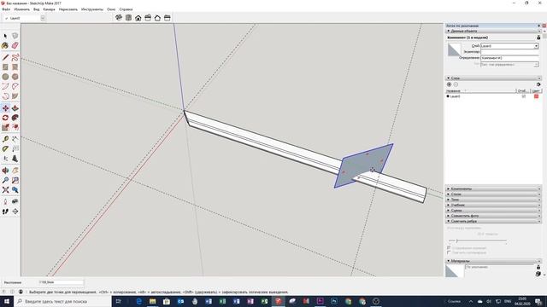Image resolution: width=547 pixels, height=307 pixels.
Task: Switch to Front view house icon
Action: (x=138, y=18)
